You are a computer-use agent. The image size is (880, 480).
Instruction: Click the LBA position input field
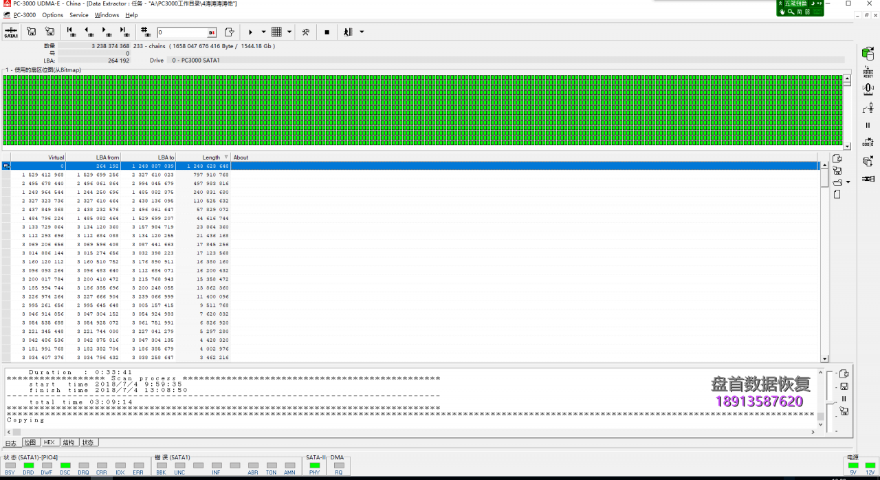pos(182,32)
